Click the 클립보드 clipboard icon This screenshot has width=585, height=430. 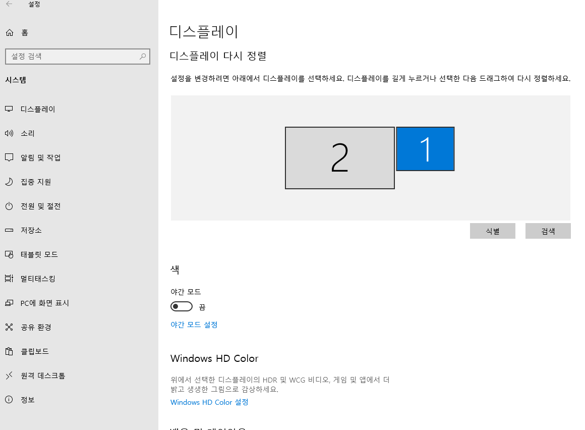pos(9,351)
